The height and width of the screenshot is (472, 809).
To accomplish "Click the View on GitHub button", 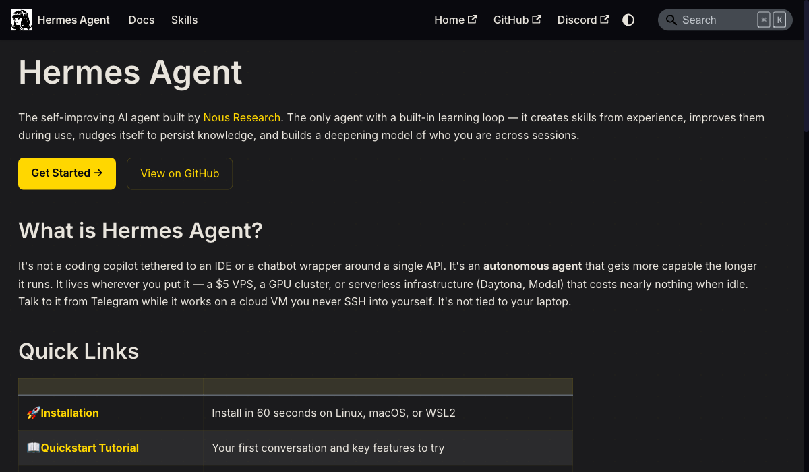I will (179, 173).
